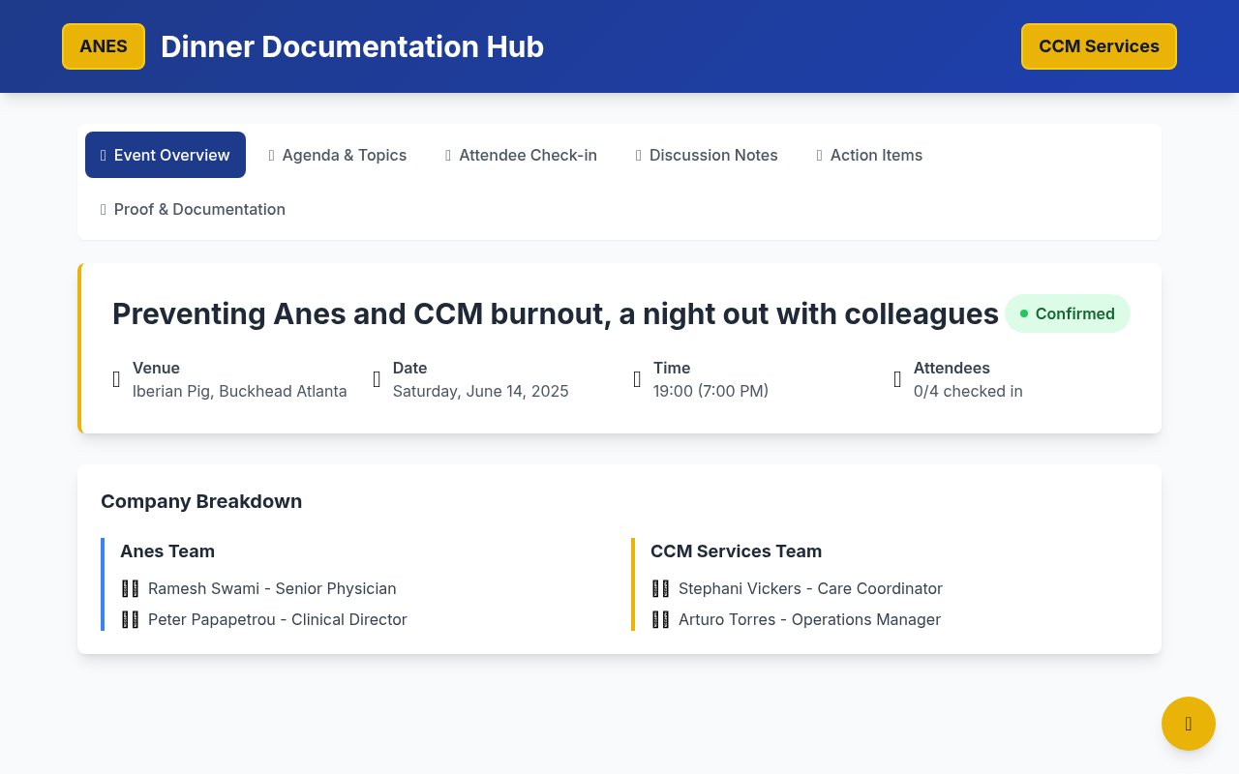Image resolution: width=1239 pixels, height=774 pixels.
Task: Open the Proof & Documentation tab
Action: click(x=193, y=209)
